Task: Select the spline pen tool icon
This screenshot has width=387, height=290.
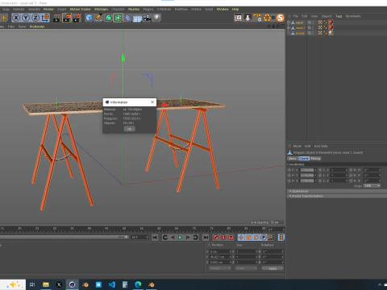Action: pos(98,18)
